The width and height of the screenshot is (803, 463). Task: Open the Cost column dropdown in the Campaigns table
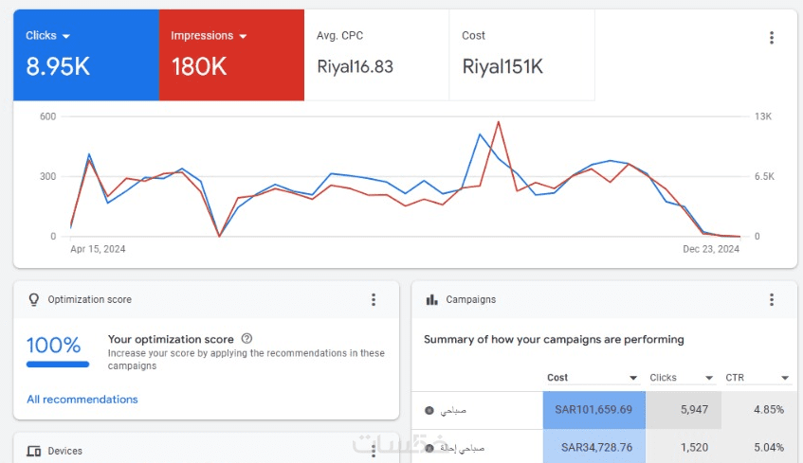(633, 378)
